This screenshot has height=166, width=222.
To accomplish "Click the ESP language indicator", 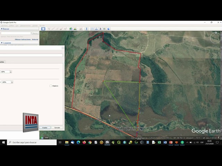I will (x=202, y=142).
